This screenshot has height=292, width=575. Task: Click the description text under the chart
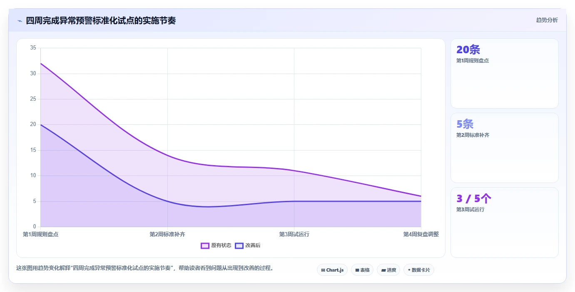[x=145, y=268]
